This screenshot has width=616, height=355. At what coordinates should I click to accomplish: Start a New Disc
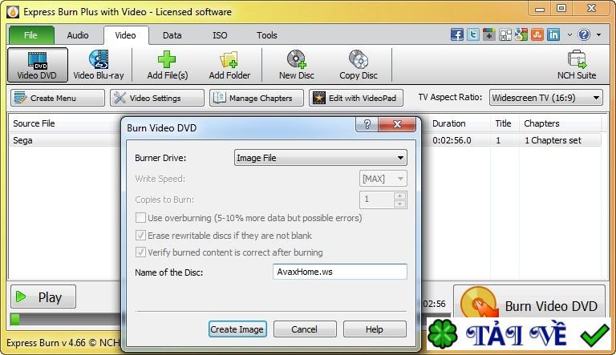[296, 65]
